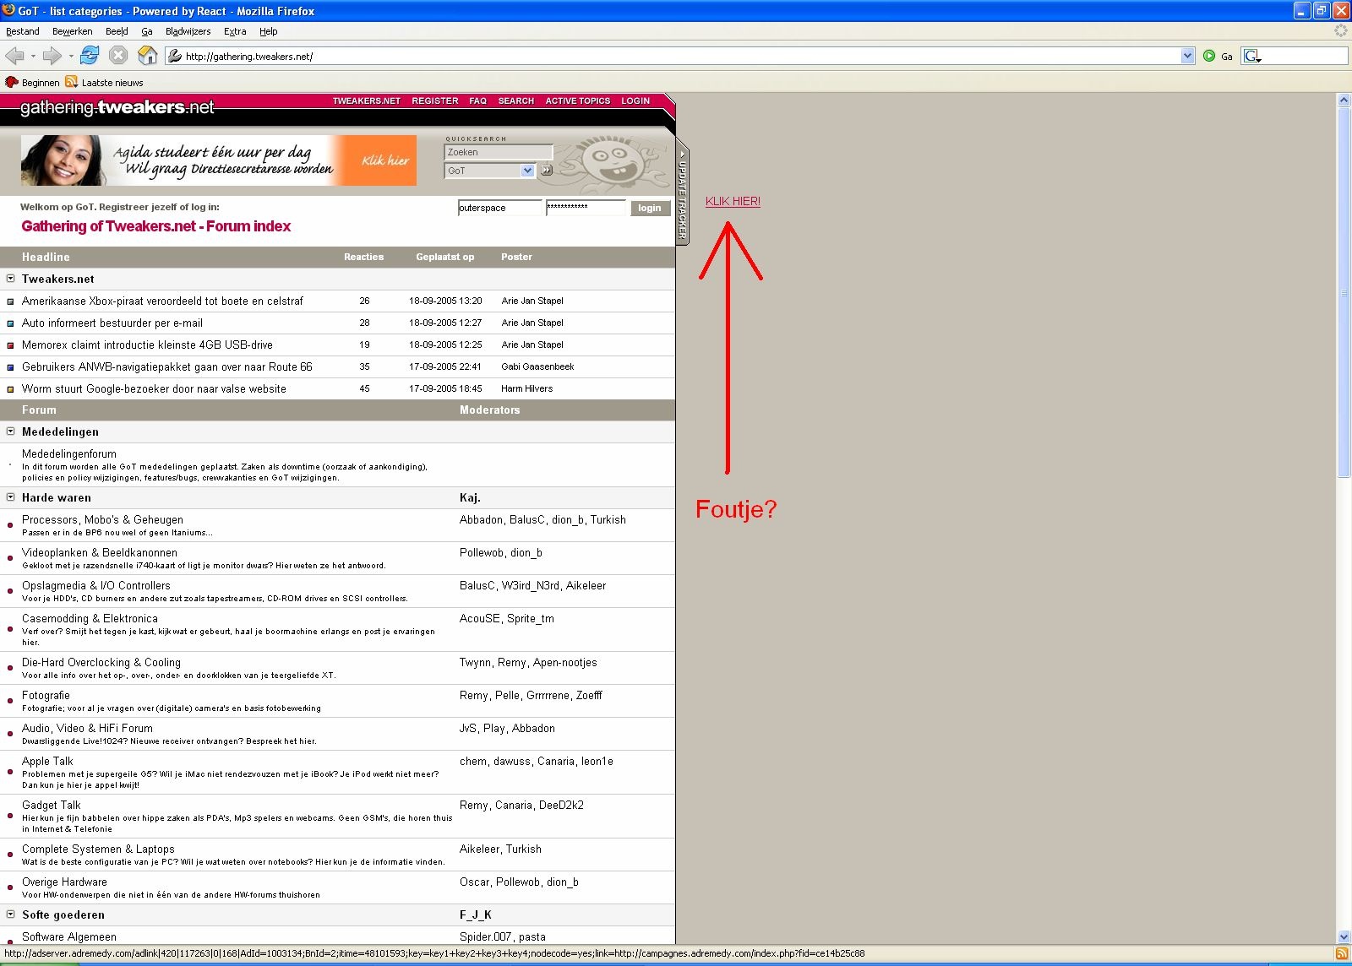Click the icon beside Worm stuurt Google-bezoeker
The height and width of the screenshot is (966, 1352).
[x=10, y=389]
